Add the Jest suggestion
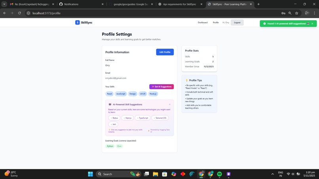319x179 pixels. point(113,124)
